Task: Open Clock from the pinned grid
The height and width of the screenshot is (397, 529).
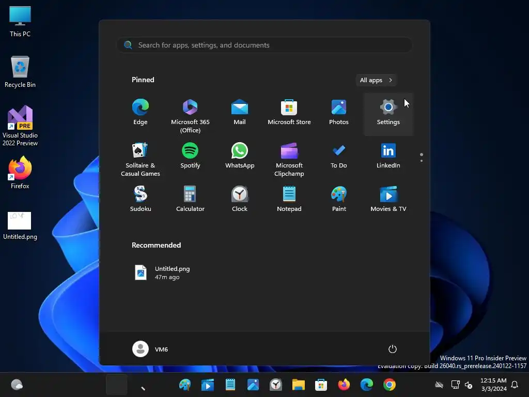Action: [x=240, y=199]
